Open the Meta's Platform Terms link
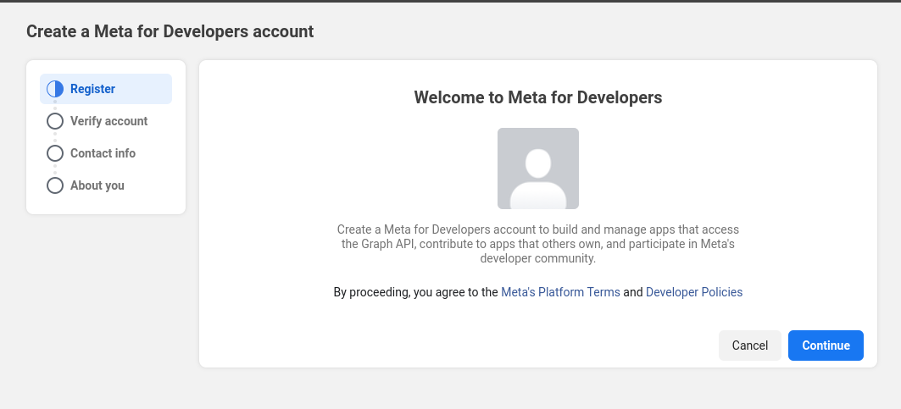 coord(560,292)
